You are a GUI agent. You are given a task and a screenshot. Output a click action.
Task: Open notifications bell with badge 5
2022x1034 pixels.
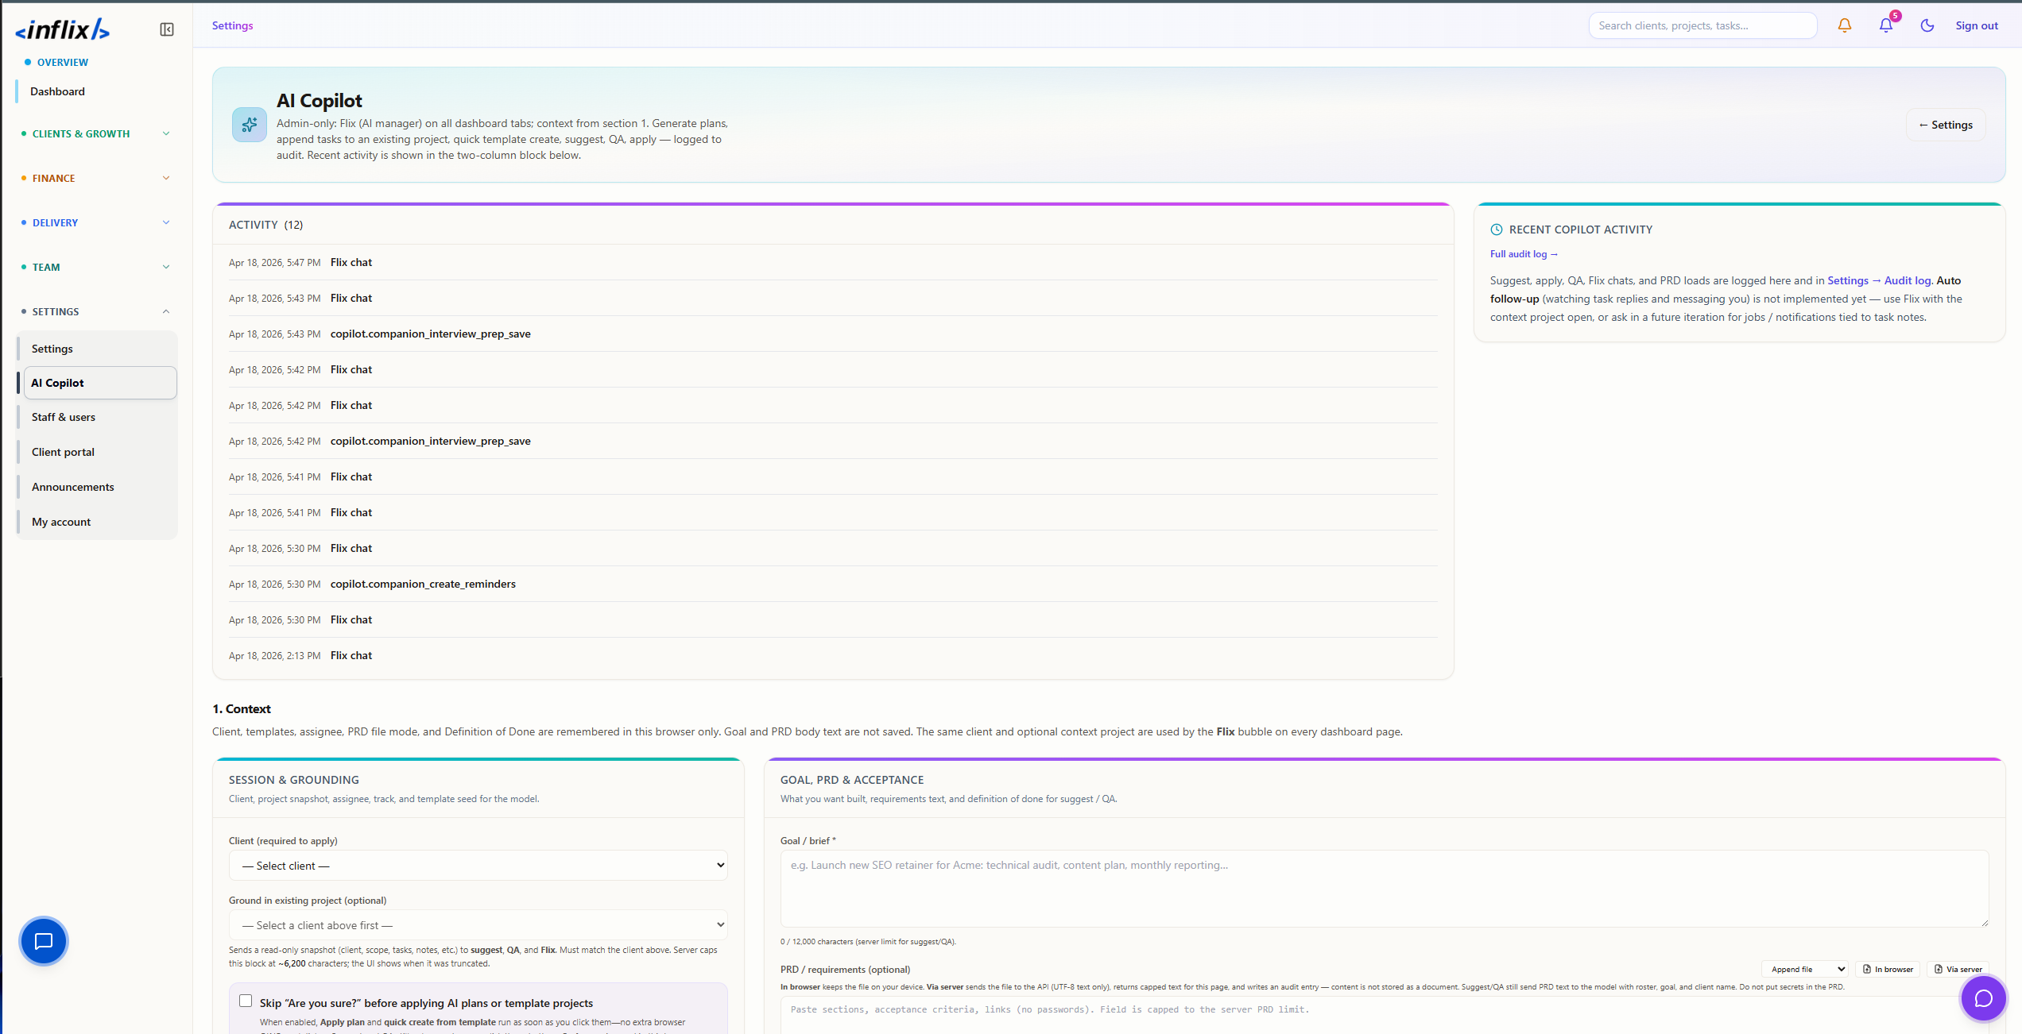click(1886, 25)
